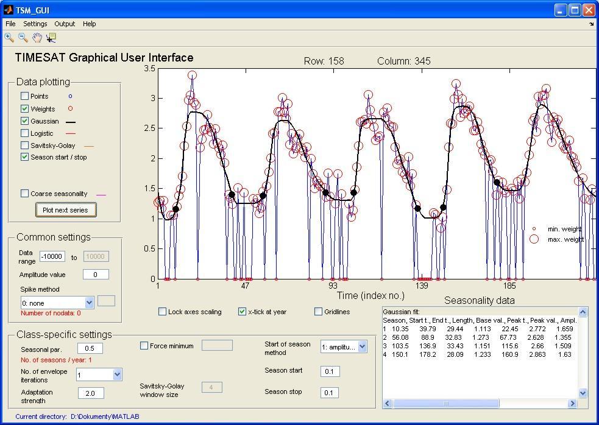This screenshot has width=599, height=425.
Task: Click Plot next series button
Action: tap(66, 210)
